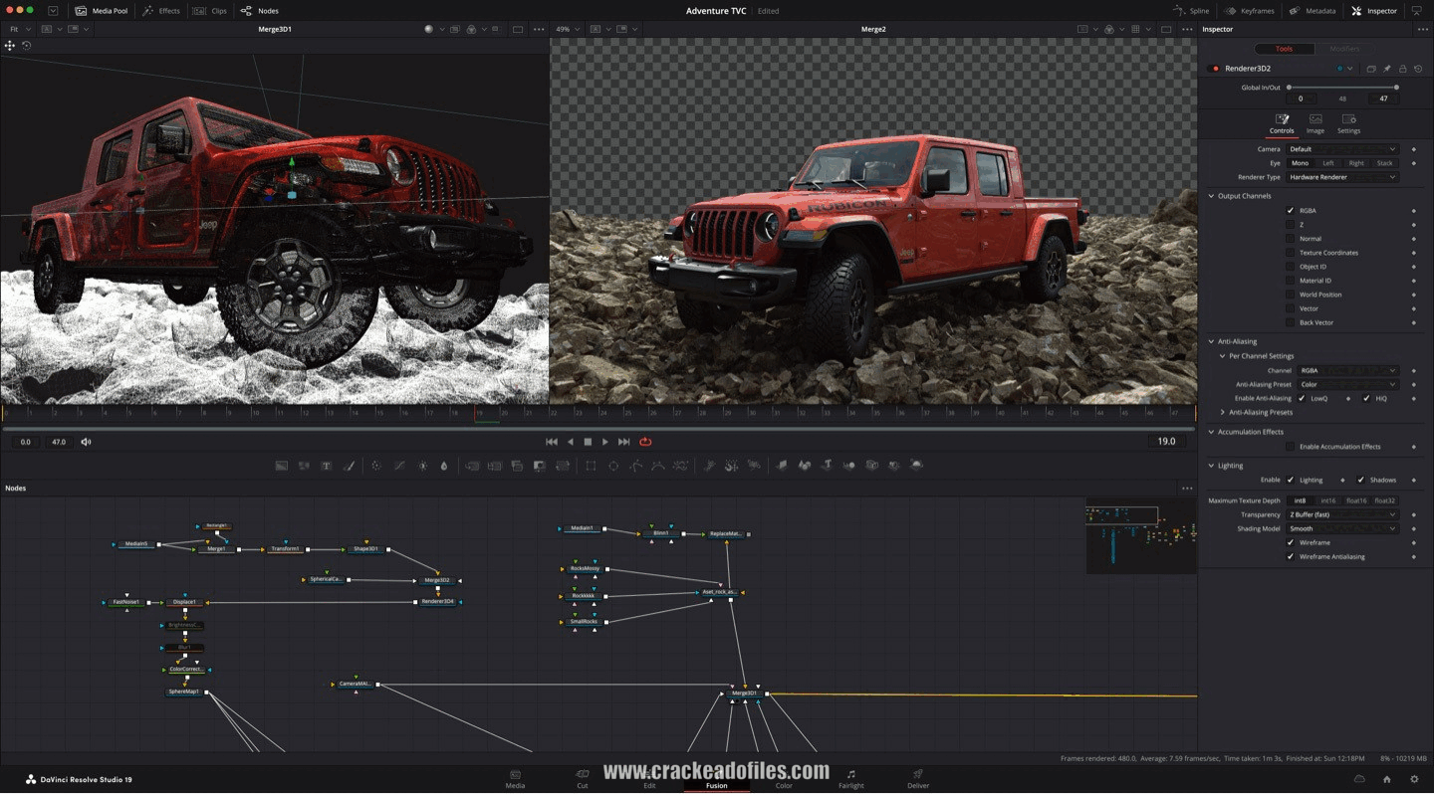This screenshot has height=794, width=1434.
Task: Click the current frame field 19.0
Action: [1166, 442]
